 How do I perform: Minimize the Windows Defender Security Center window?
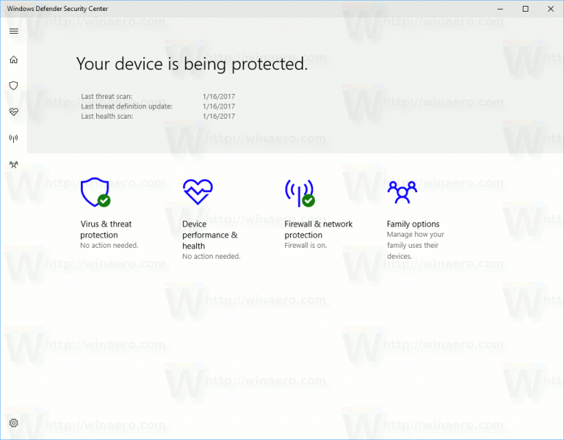click(x=500, y=9)
